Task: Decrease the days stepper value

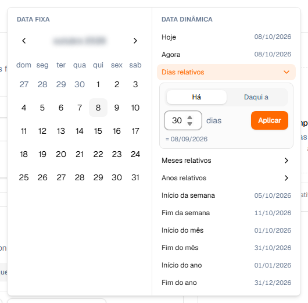Action: coord(189,124)
